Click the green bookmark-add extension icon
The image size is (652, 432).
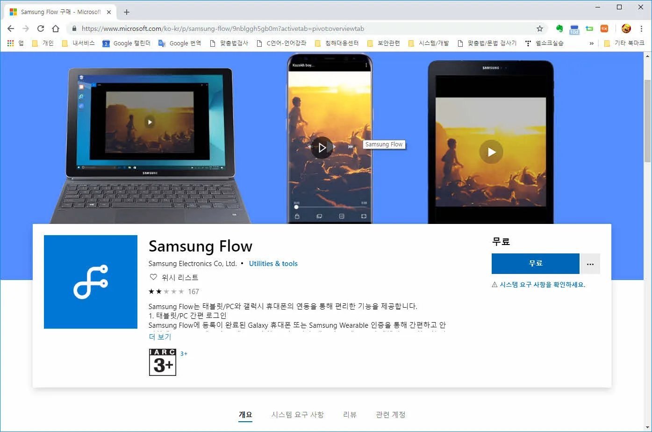[x=589, y=29]
